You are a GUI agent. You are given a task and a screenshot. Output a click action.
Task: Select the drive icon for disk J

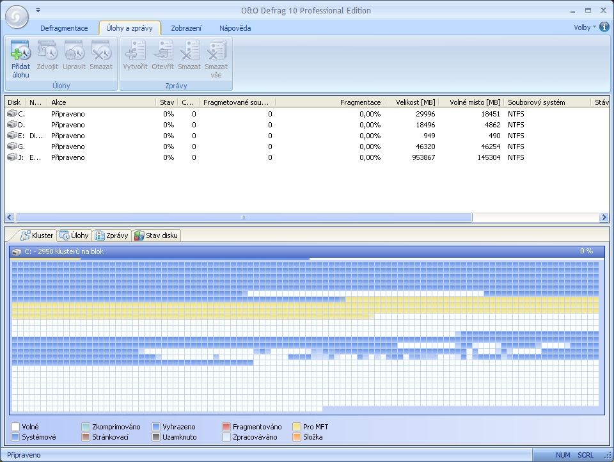(12, 157)
